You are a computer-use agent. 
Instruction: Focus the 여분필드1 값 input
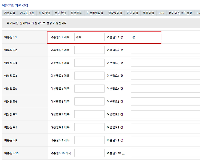click(165, 37)
